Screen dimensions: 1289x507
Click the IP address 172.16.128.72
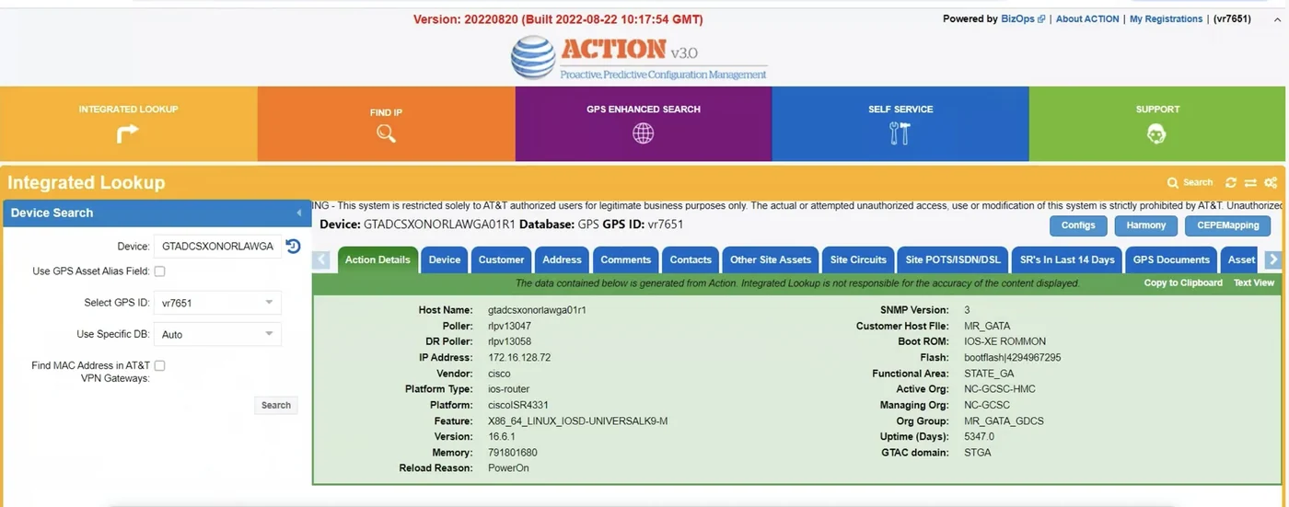519,357
